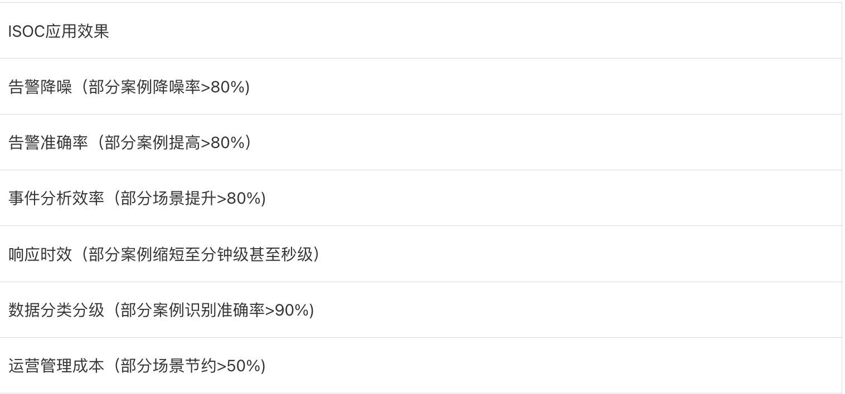Click the "ISOC应用效果" header cell
Viewport: 845px width, 394px height.
click(59, 32)
